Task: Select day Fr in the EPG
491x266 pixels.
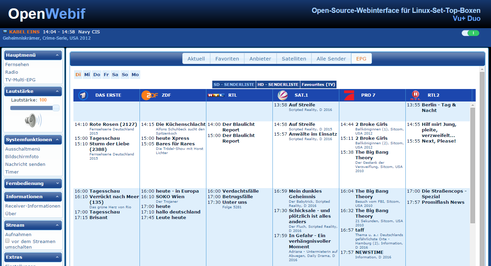Action: pyautogui.click(x=106, y=75)
